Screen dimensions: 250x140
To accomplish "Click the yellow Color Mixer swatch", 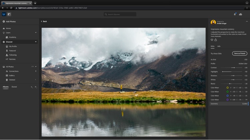I will point(228,88).
